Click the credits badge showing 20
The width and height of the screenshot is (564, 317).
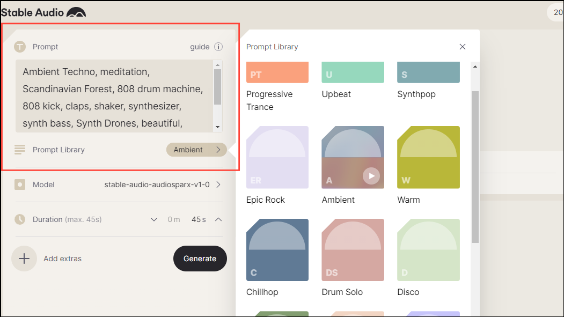click(x=557, y=12)
